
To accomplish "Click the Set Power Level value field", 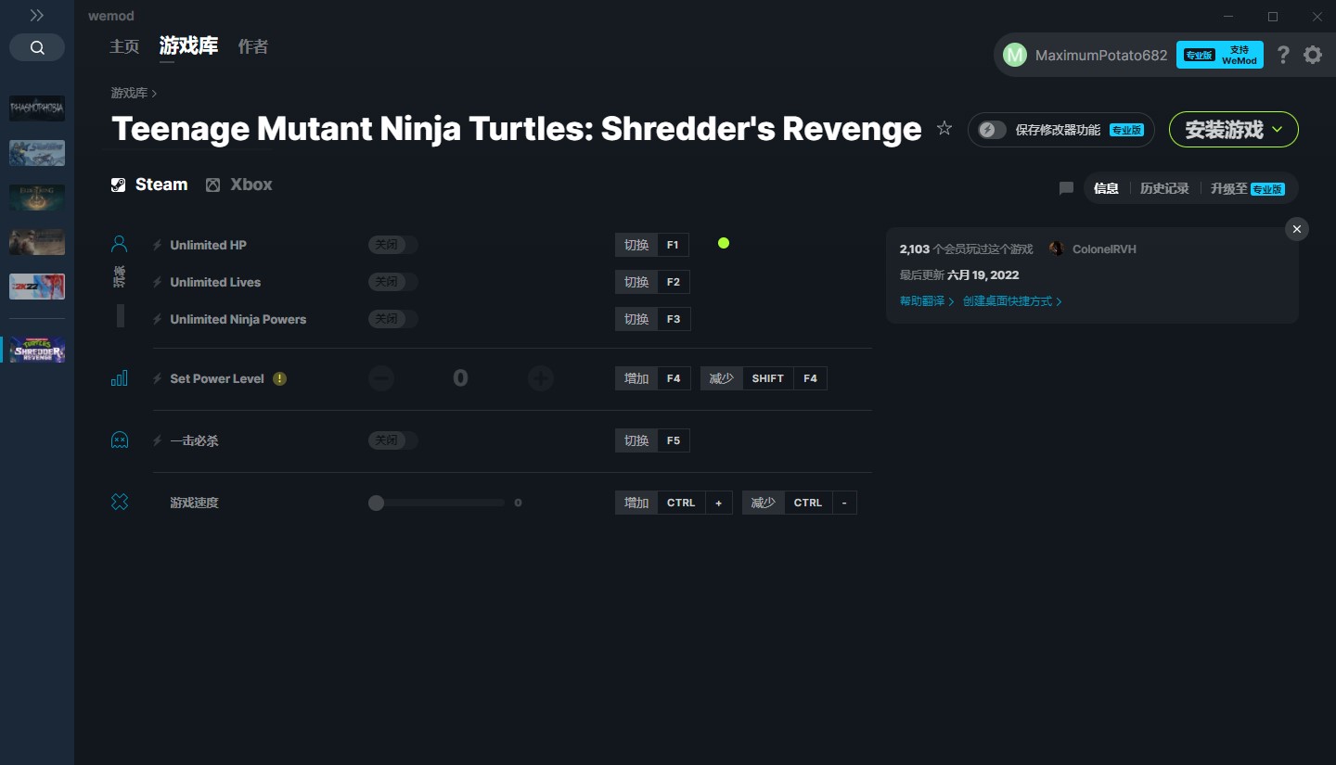I will (x=461, y=378).
